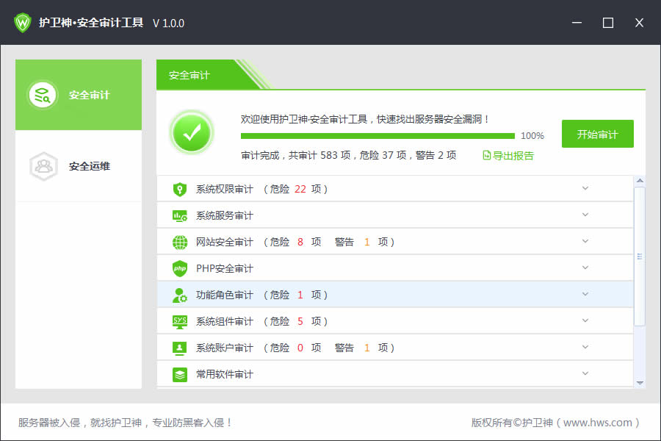
Task: Click the 常用软件审计 row title
Action: pos(225,374)
